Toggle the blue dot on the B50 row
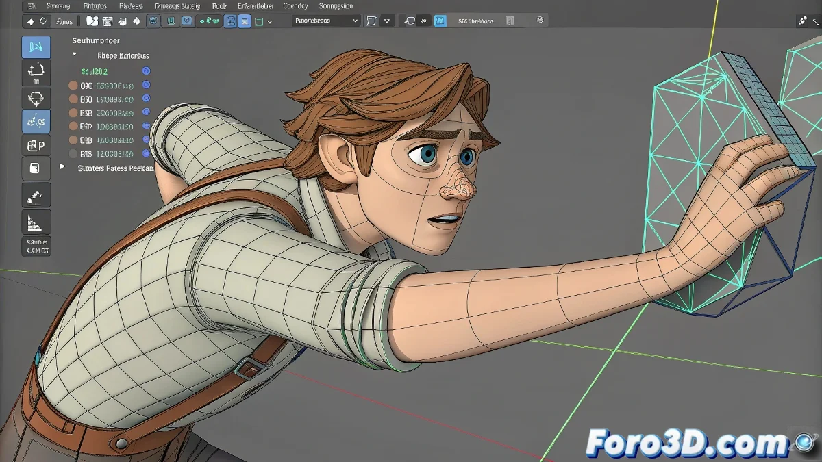The width and height of the screenshot is (822, 462). (146, 98)
